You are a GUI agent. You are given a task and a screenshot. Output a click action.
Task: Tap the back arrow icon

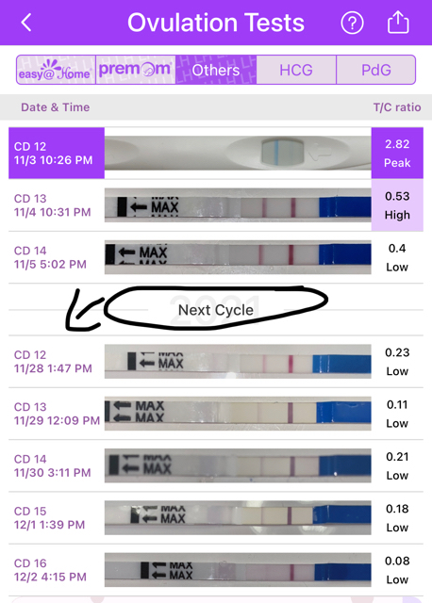[26, 23]
